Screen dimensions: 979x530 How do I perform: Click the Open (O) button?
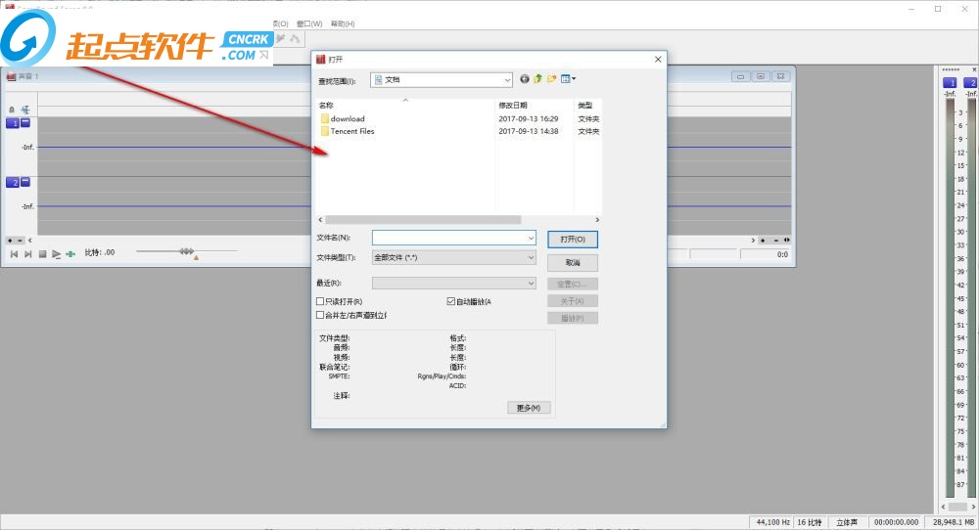[573, 240]
